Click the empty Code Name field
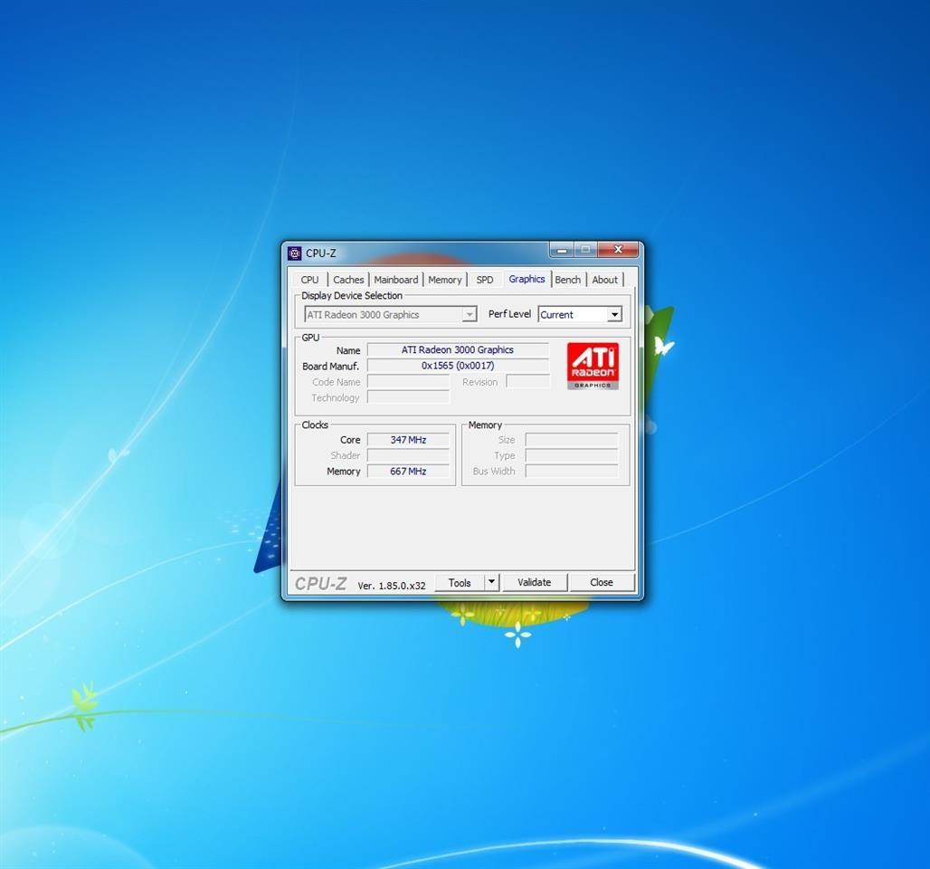This screenshot has width=930, height=869. (x=408, y=382)
